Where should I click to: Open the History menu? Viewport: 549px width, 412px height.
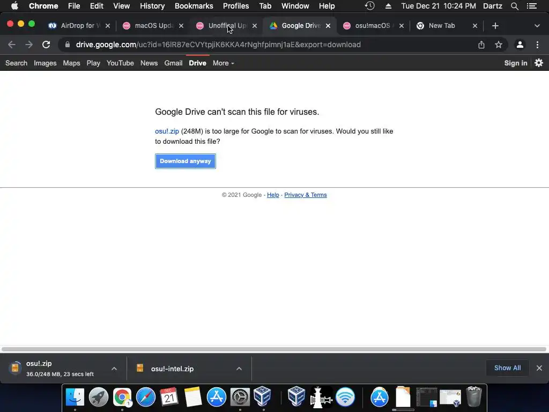tap(152, 6)
